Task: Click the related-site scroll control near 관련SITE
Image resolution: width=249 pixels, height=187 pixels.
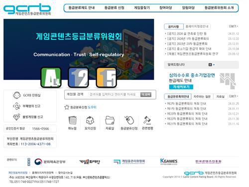Action: pos(29,162)
